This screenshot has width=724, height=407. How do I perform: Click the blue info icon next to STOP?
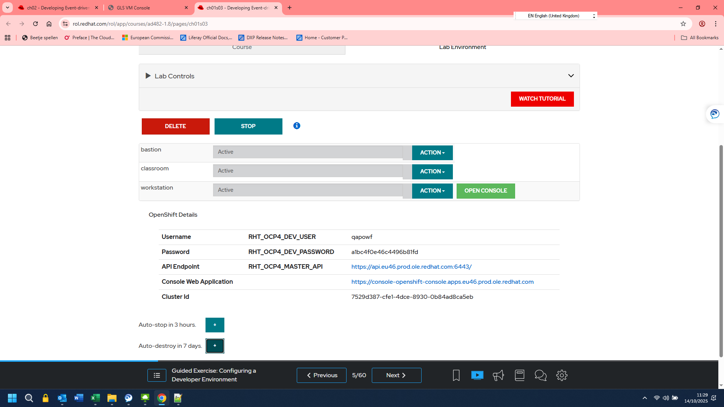point(297,126)
